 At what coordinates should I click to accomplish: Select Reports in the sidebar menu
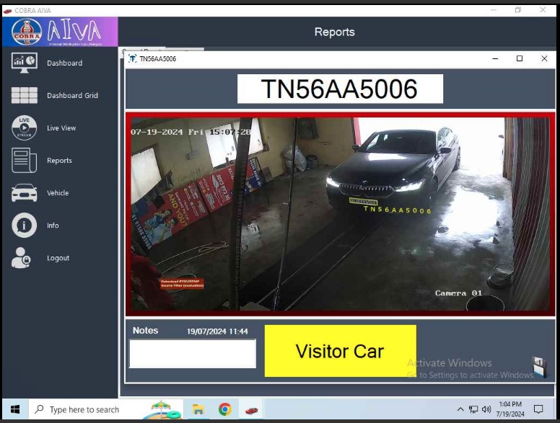click(59, 161)
